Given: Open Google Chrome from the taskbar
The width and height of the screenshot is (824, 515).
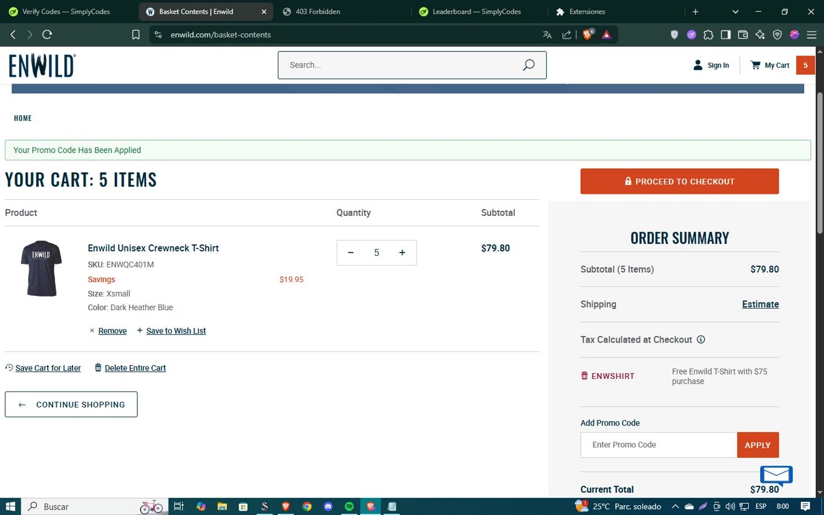Looking at the screenshot, I should coord(307,506).
